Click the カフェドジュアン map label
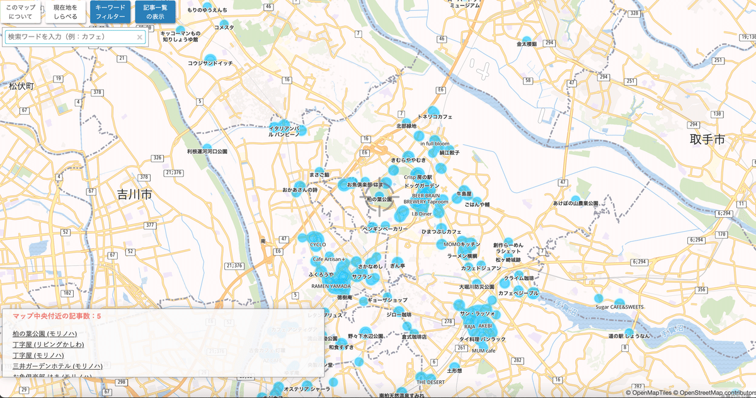Image resolution: width=756 pixels, height=398 pixels. coord(481,268)
